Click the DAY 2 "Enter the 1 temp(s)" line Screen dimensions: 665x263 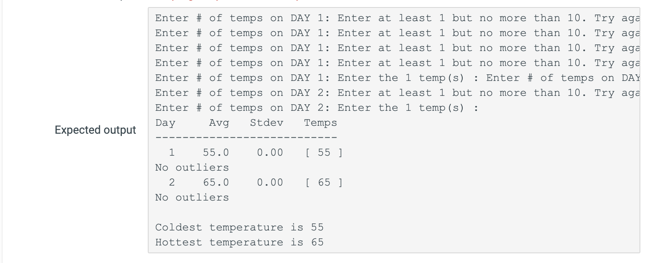317,108
